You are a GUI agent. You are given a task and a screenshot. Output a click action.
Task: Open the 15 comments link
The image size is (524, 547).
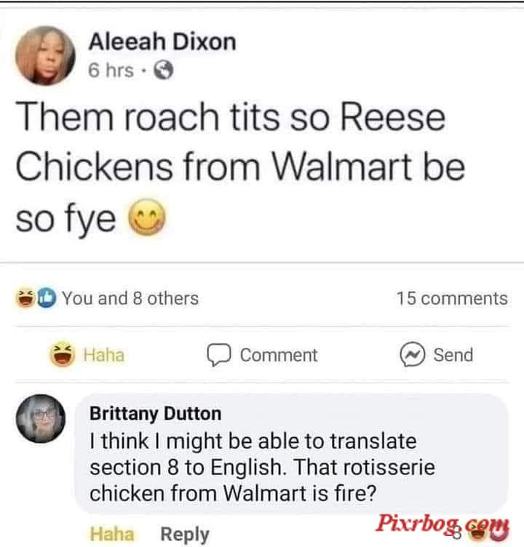tap(452, 298)
